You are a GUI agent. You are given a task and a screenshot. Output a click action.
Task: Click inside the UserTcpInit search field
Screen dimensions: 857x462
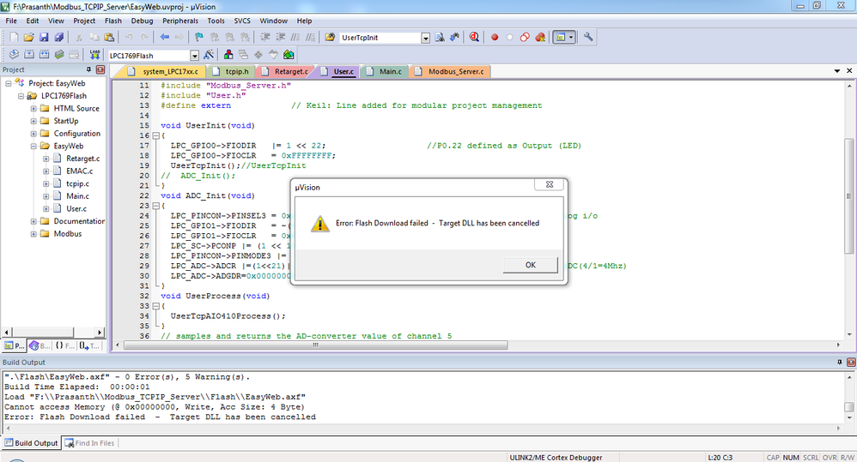pos(380,38)
